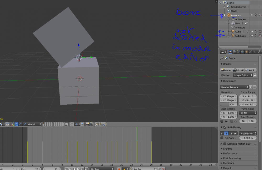Viewport: 262px width, 170px height.
Task: Click the Render button
Action: click(x=226, y=70)
